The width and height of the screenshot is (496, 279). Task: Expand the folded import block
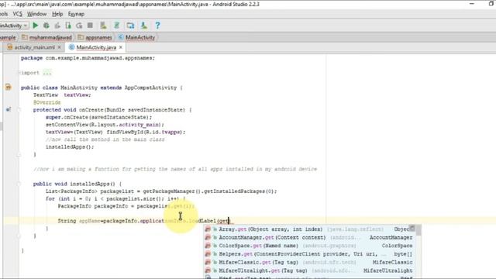pyautogui.click(x=46, y=73)
